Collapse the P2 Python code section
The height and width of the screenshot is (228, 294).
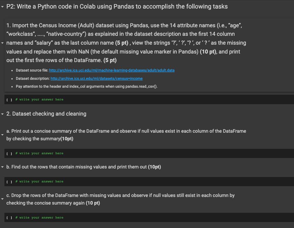[x=3, y=7]
